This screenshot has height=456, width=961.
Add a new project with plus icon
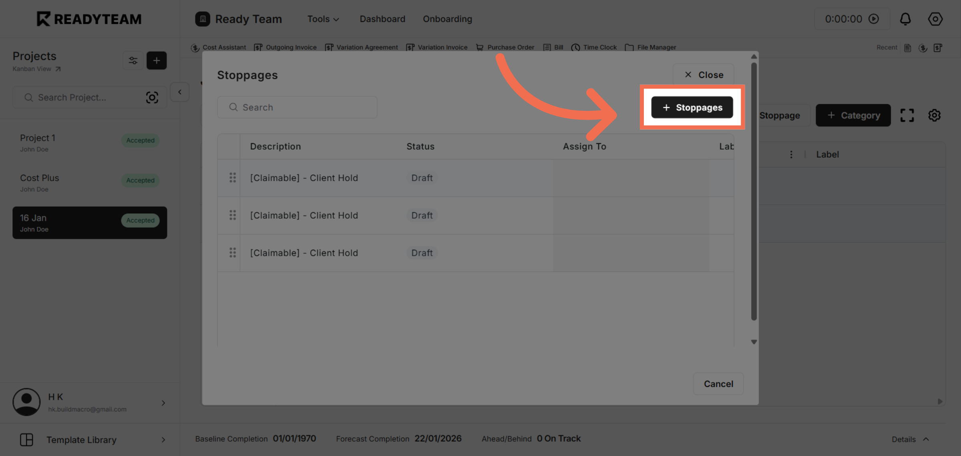[157, 60]
